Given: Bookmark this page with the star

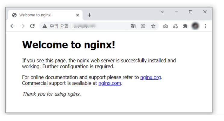Looking at the screenshot, I should coord(153,26).
